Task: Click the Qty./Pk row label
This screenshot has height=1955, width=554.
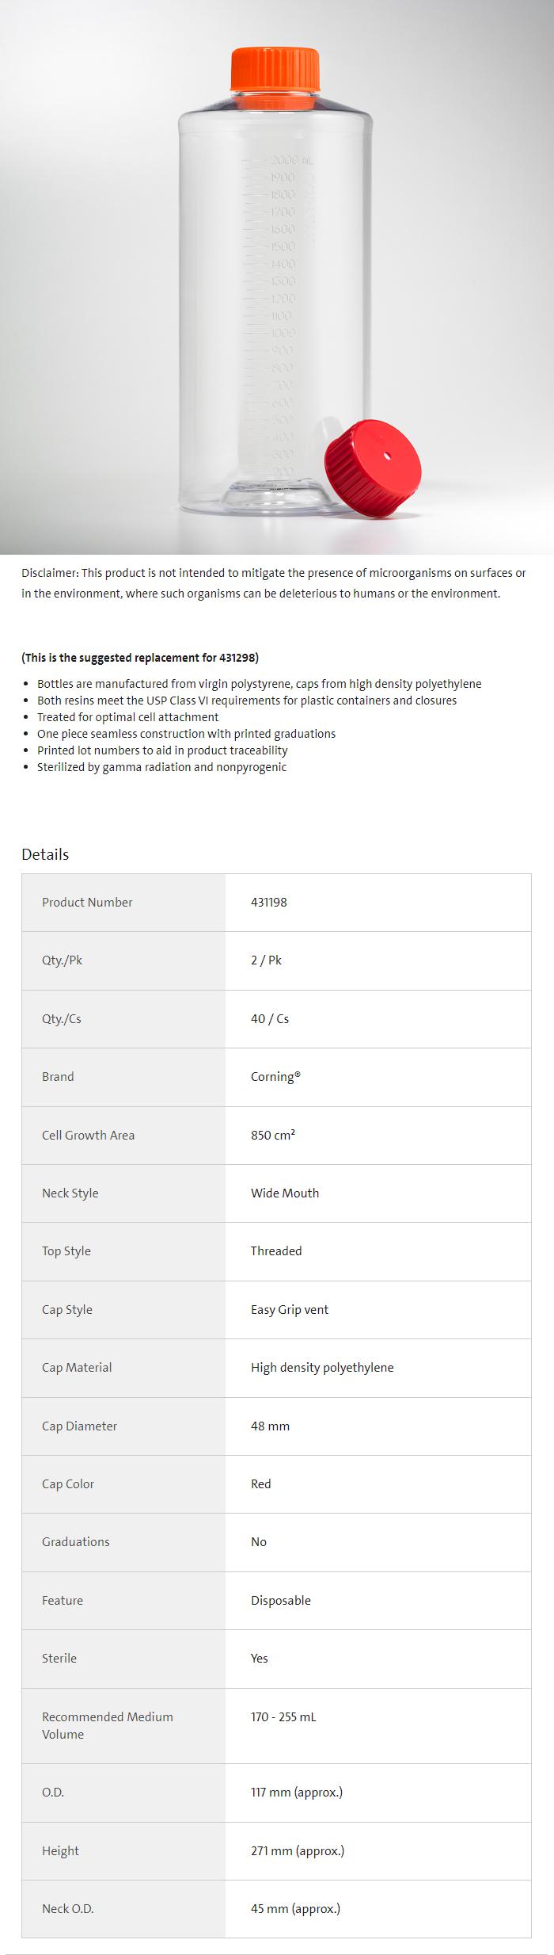Action: pyautogui.click(x=62, y=960)
